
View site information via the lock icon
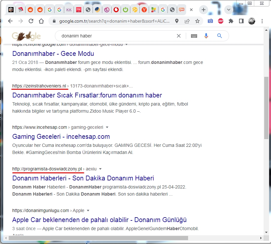pos(54,21)
